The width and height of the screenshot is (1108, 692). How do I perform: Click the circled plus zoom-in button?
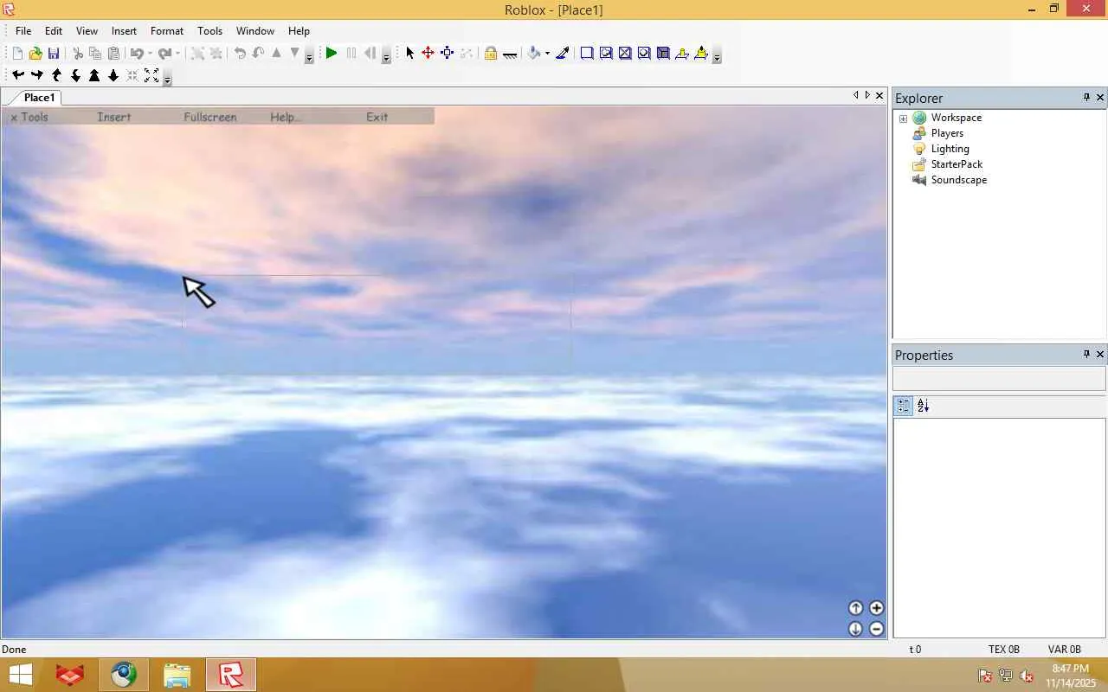[876, 608]
